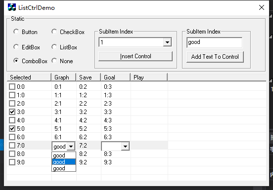Sort by the Save column header
Image resolution: width=273 pixels, height=190 pixels.
89,77
